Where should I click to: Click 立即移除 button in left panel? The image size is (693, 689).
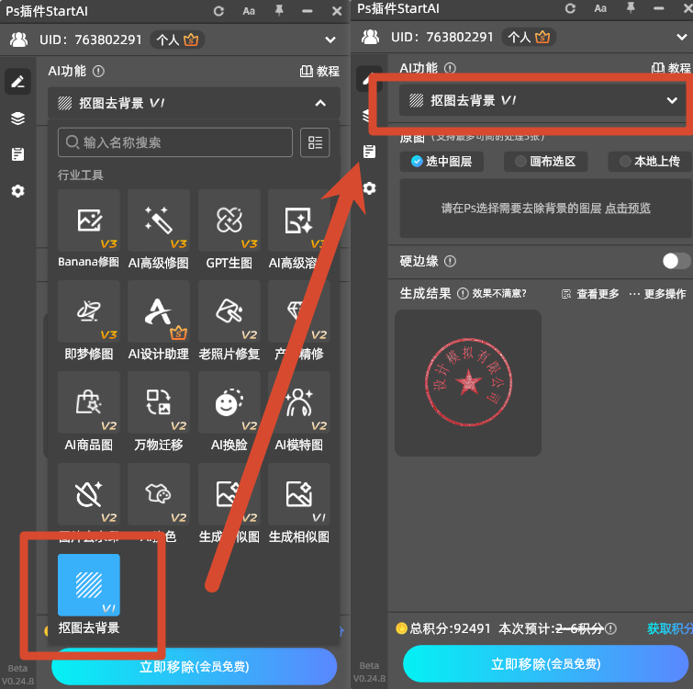194,666
